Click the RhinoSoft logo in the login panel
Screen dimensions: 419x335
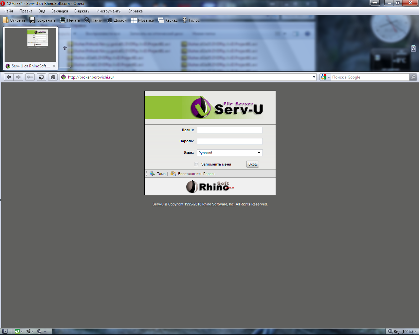[210, 186]
